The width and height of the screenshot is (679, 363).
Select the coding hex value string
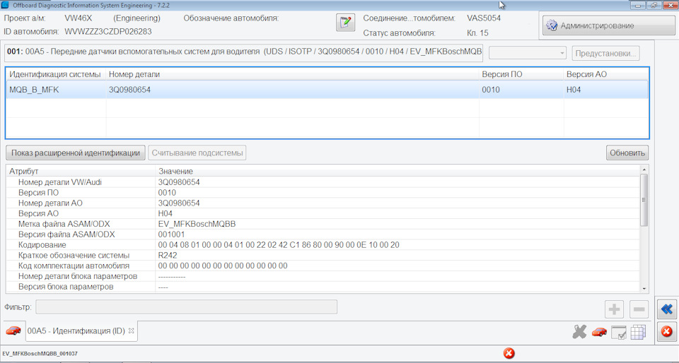pos(279,245)
